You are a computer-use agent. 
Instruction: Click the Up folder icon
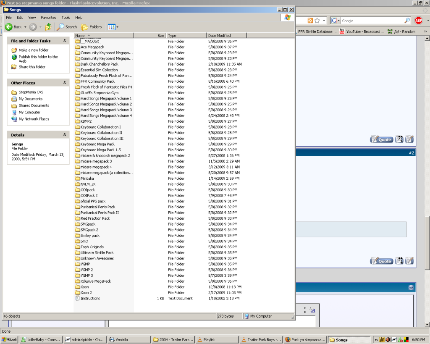click(x=48, y=27)
